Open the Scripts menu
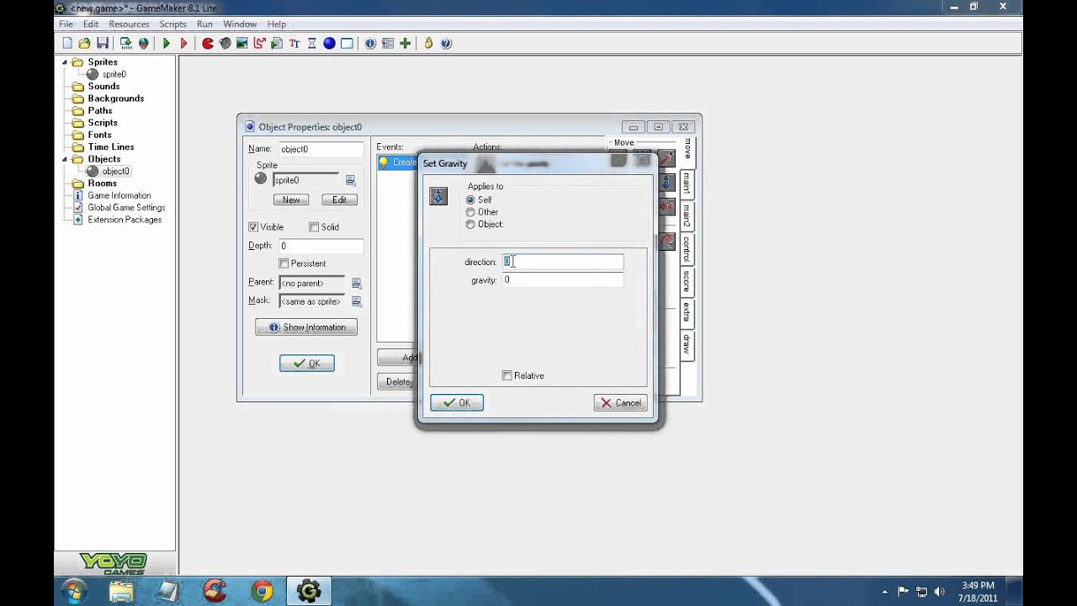Viewport: 1077px width, 606px height. point(173,24)
